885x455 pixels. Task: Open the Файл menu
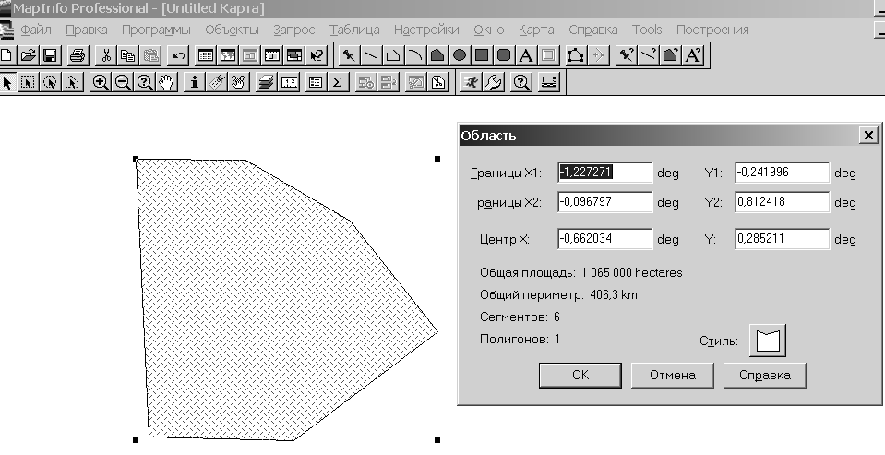(36, 30)
